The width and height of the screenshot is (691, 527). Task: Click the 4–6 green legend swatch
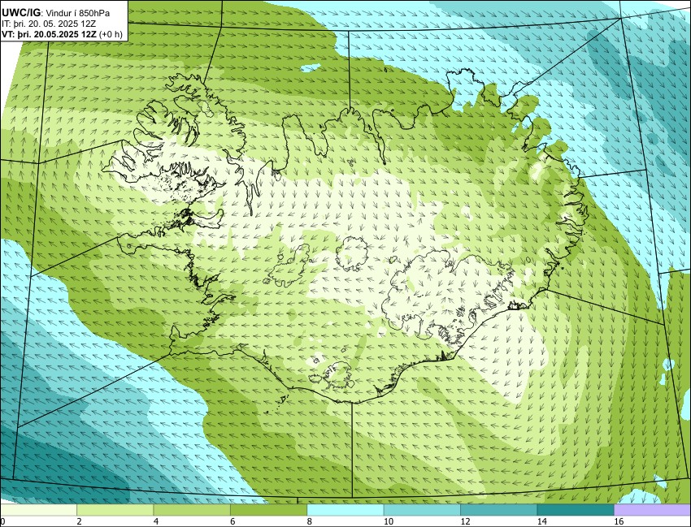pyautogui.click(x=192, y=510)
